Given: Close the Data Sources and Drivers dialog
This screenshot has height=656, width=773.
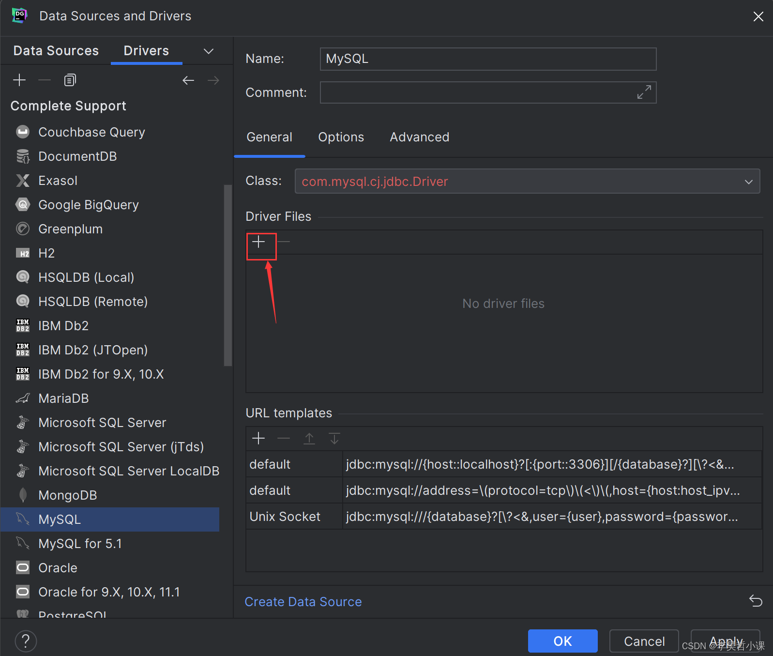Looking at the screenshot, I should pyautogui.click(x=758, y=16).
